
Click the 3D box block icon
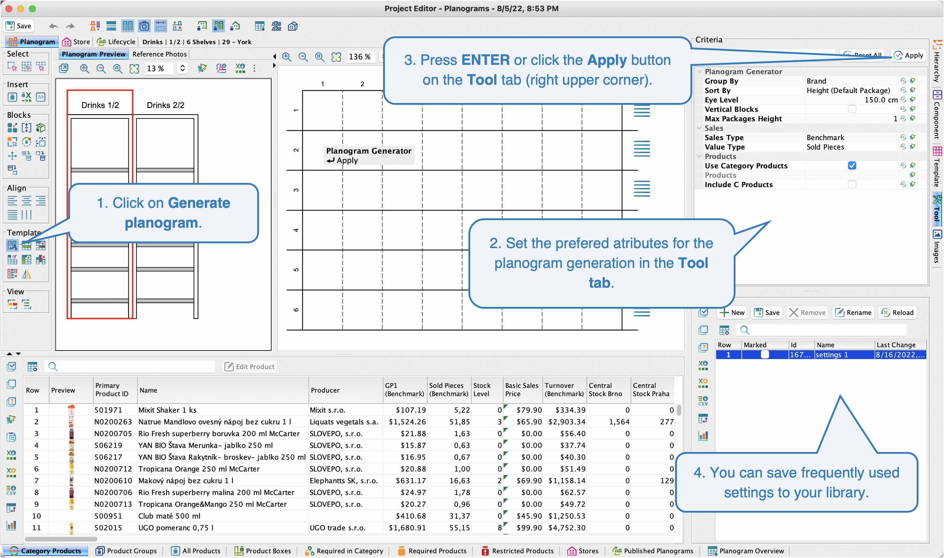point(41,128)
